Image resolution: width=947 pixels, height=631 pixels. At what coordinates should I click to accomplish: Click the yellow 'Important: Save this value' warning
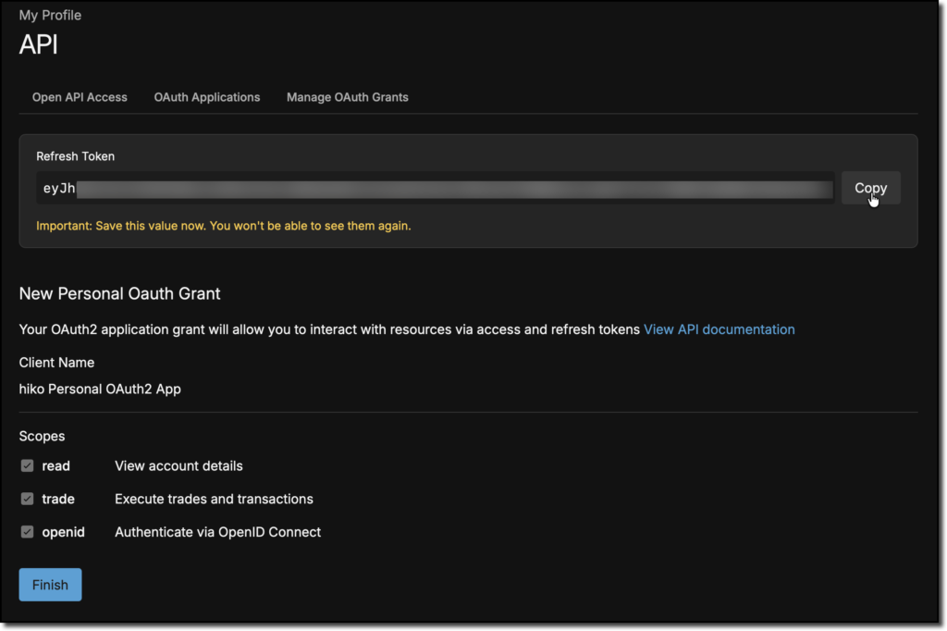[223, 226]
